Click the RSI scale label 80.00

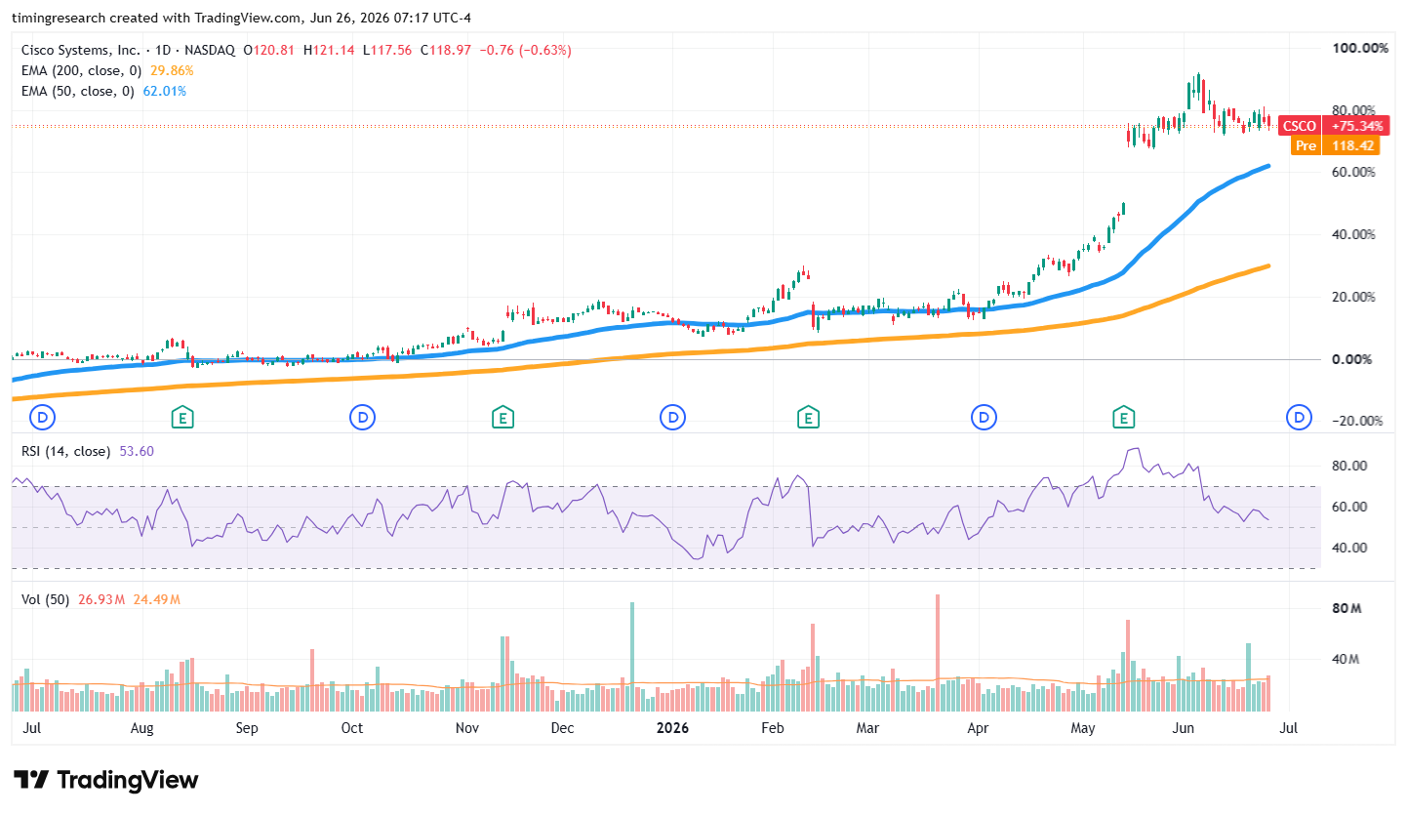(1351, 467)
